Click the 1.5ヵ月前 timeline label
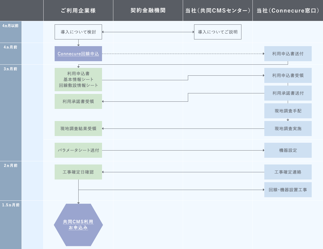323x249 pixels. tap(11, 205)
